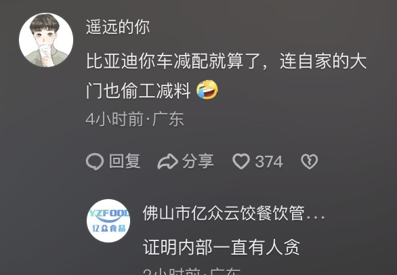Click the 回复 text label
Image resolution: width=397 pixels, height=275 pixels.
click(125, 161)
